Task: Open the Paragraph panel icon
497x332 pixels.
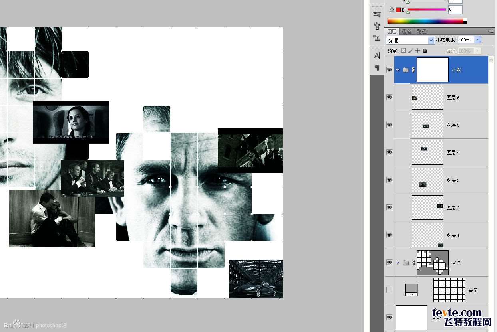Action: pyautogui.click(x=377, y=68)
